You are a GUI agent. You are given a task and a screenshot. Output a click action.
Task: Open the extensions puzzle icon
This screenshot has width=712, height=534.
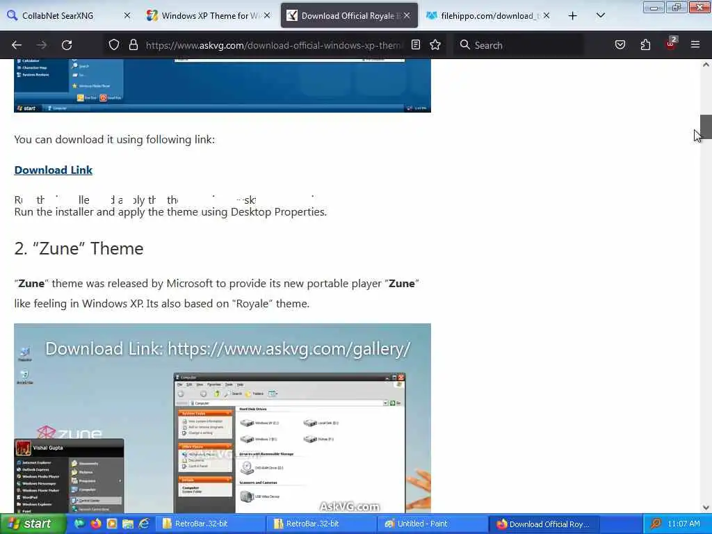tap(645, 44)
